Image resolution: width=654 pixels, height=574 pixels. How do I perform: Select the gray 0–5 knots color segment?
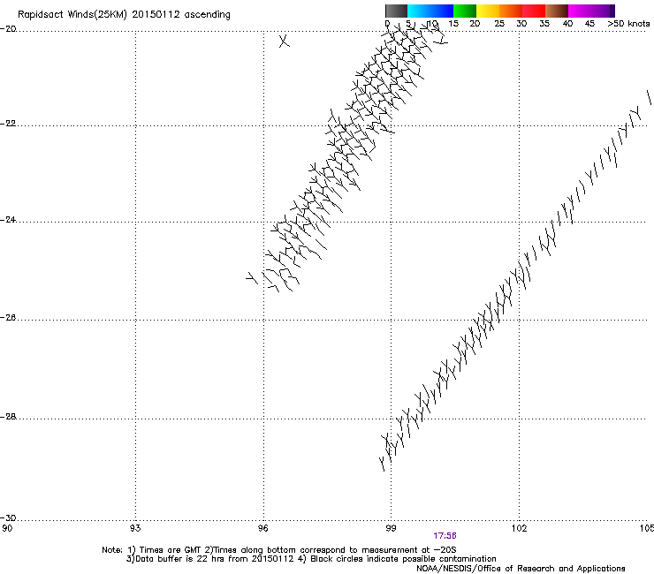(396, 11)
